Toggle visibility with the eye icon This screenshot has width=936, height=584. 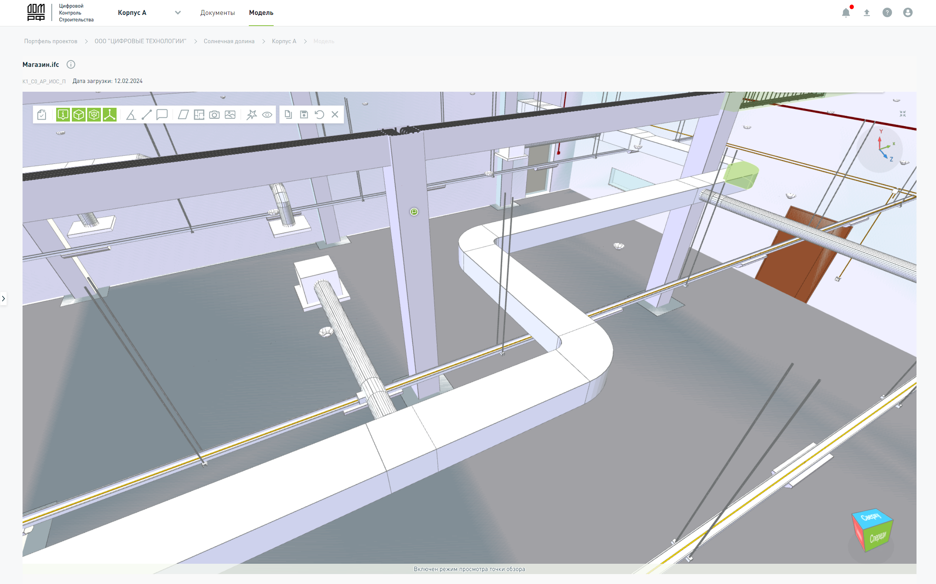click(267, 115)
